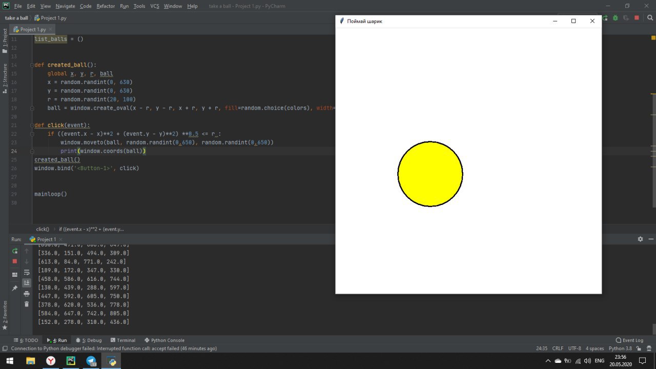
Task: Toggle tool window bars icon in bottom-left
Action: pos(5,348)
